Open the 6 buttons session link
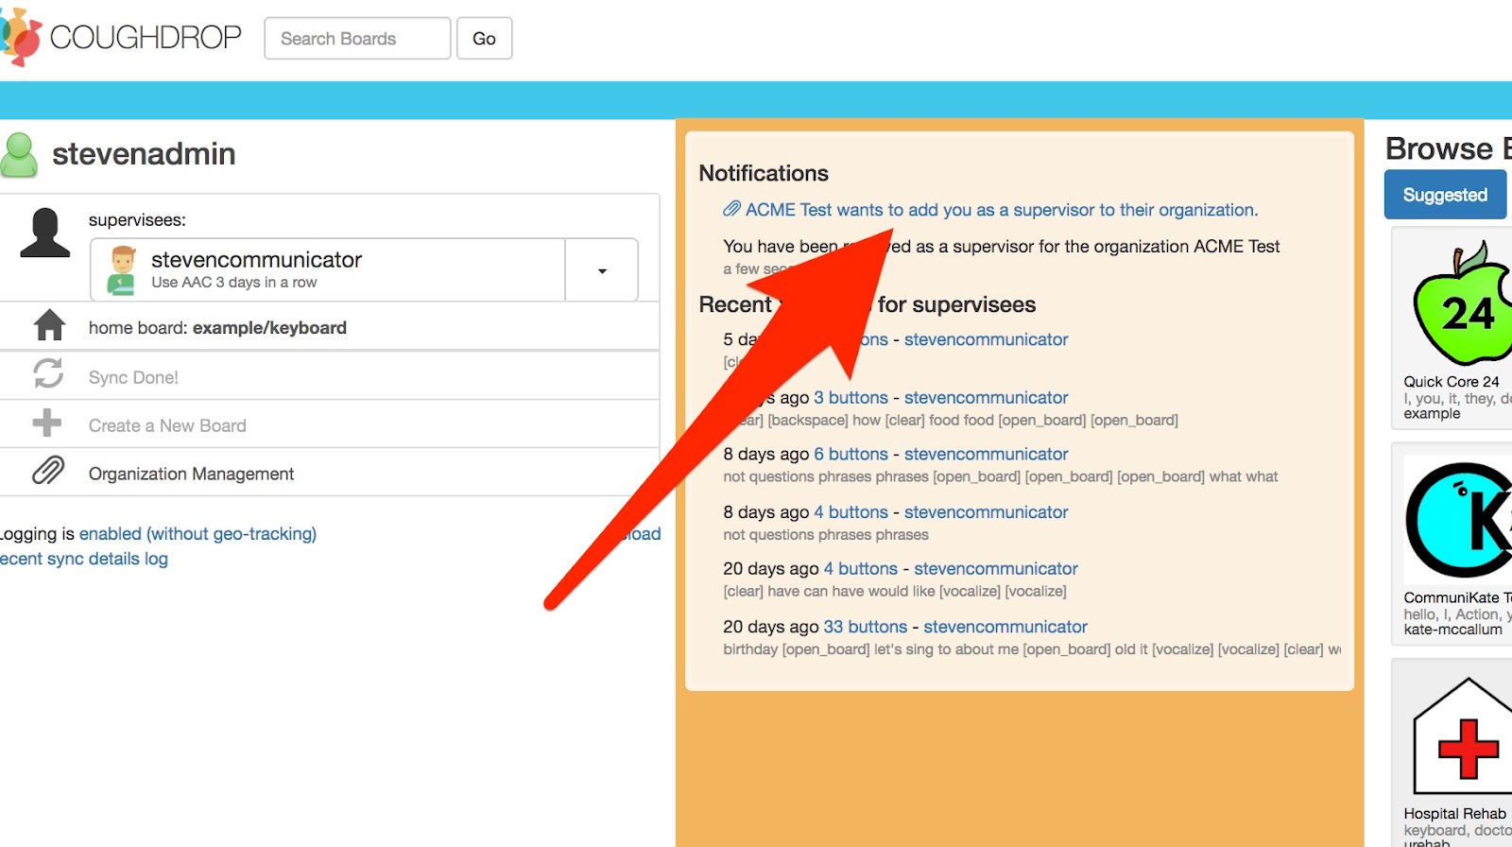Viewport: 1512px width, 847px height. [x=850, y=455]
